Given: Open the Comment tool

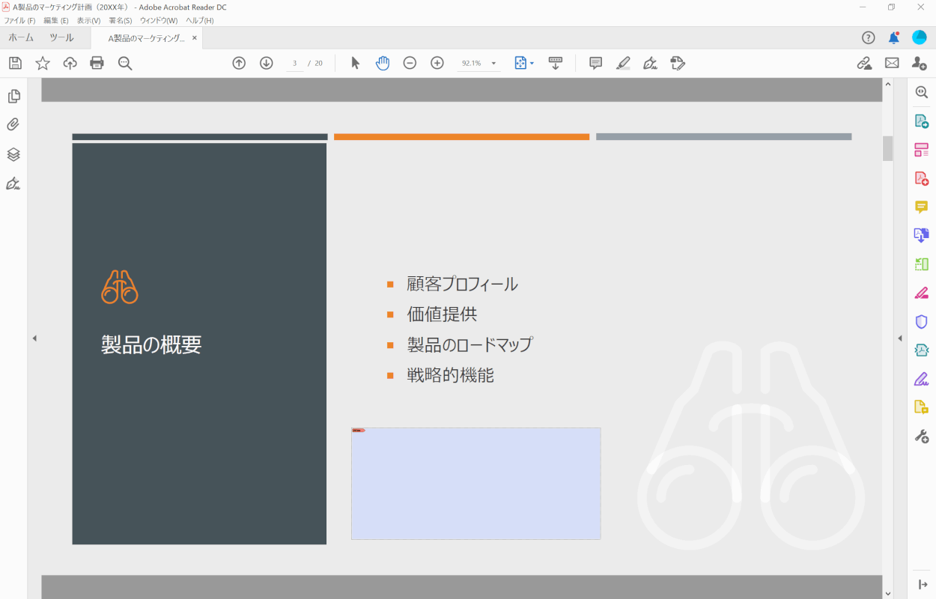Looking at the screenshot, I should click(595, 63).
